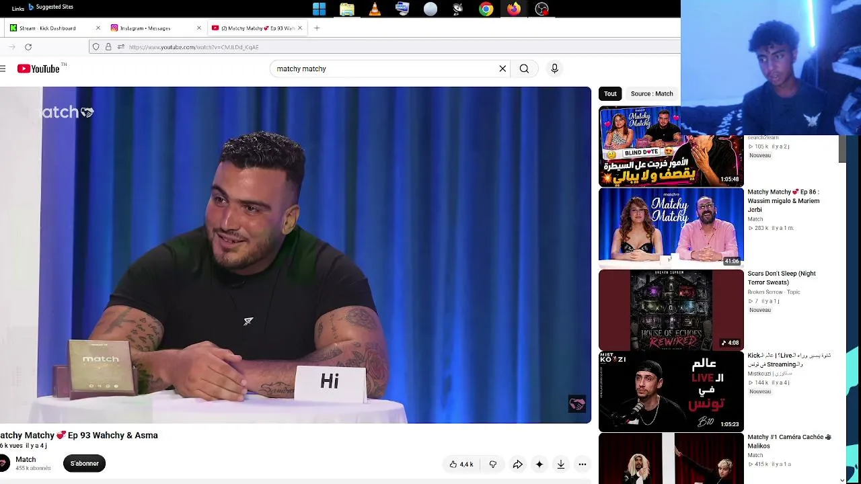View site security padlock info
861x484 pixels.
tap(108, 47)
